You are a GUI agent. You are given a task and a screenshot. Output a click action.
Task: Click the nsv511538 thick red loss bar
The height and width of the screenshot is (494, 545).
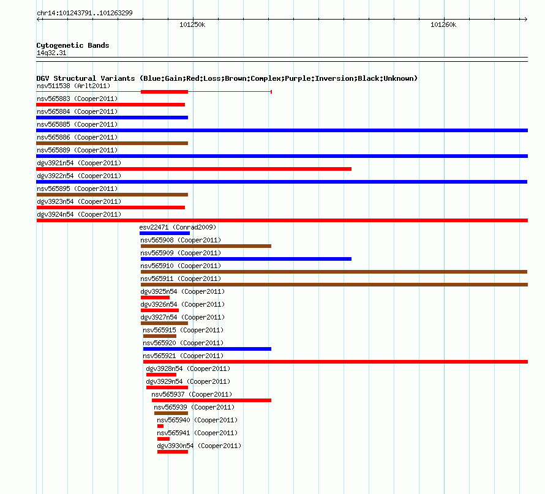[164, 92]
